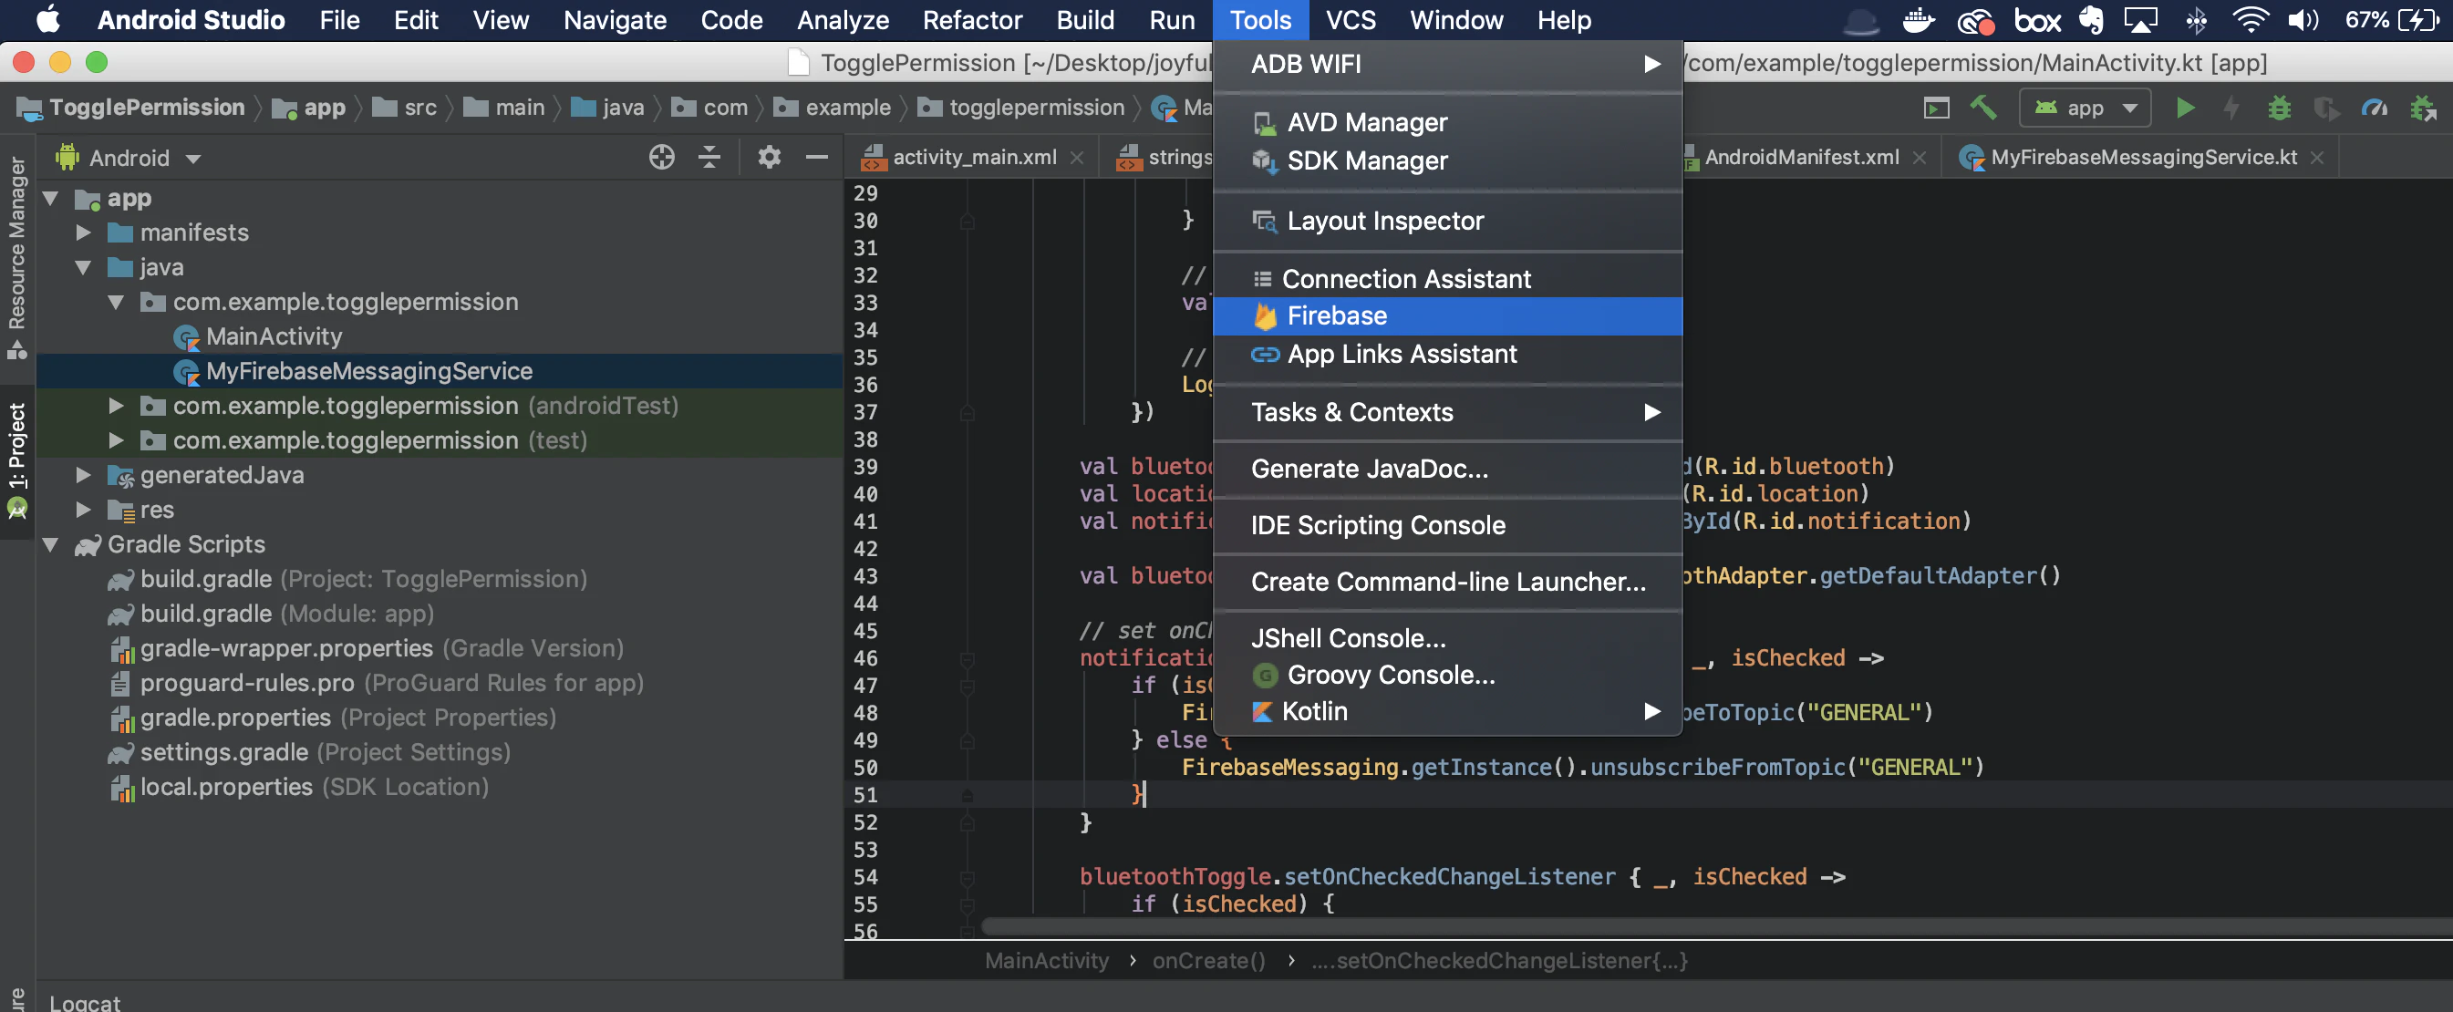This screenshot has width=2453, height=1012.
Task: Click the Docker whale menu bar icon
Action: click(x=1918, y=20)
